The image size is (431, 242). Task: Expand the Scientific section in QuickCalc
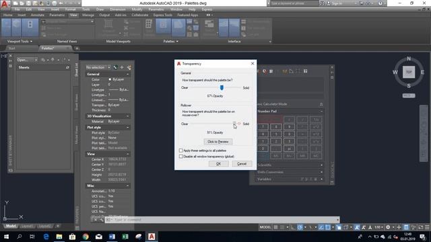click(321, 165)
